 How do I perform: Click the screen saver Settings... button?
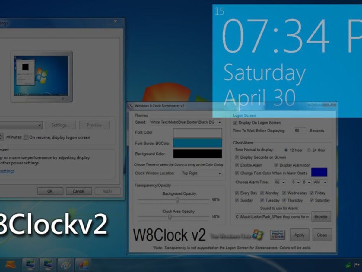61,125
